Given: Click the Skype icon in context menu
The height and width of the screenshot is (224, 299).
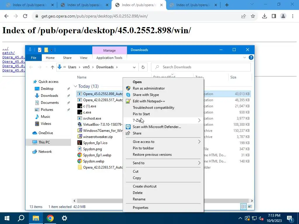Looking at the screenshot, I should point(128,95).
